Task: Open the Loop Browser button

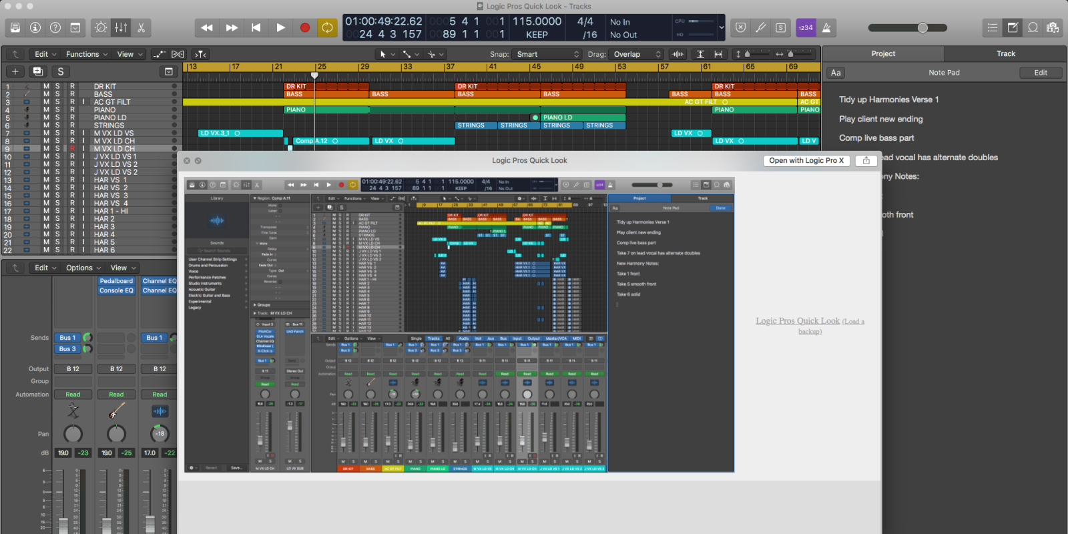Action: [1033, 27]
